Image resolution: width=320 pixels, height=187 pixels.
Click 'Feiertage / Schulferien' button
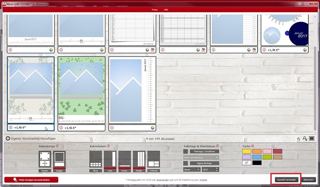[x=205, y=151]
